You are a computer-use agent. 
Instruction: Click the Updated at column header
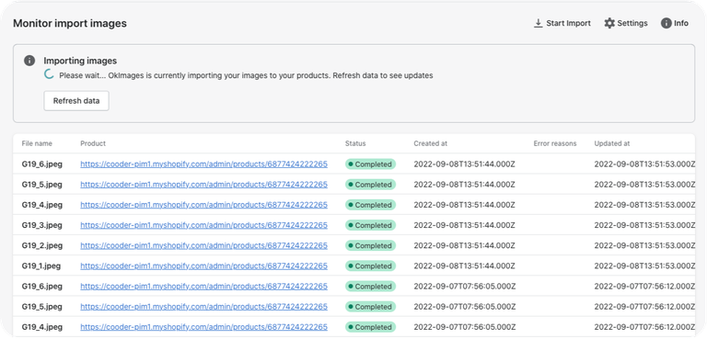click(612, 143)
